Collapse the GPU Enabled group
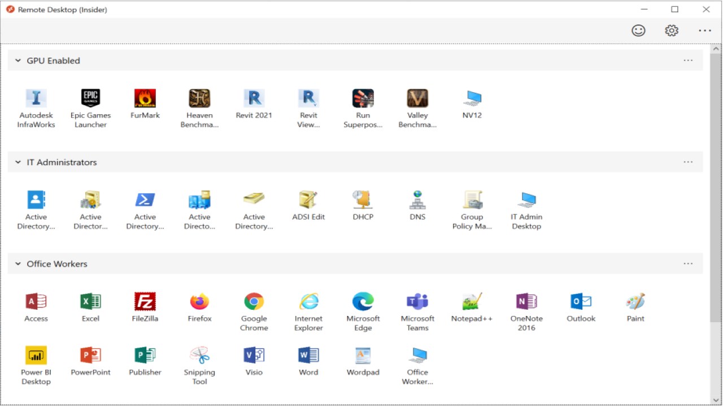 18,60
